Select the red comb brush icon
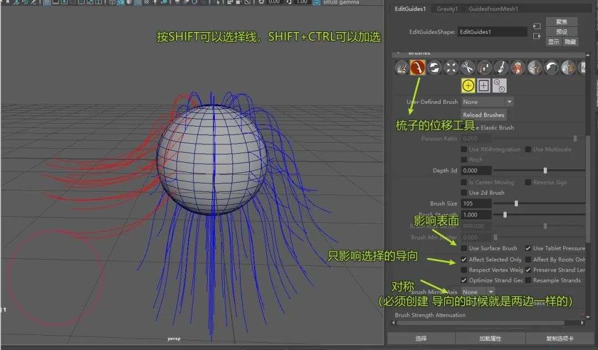 pos(418,68)
